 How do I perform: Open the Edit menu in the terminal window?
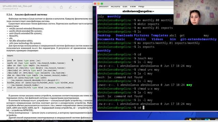coord(125,6)
